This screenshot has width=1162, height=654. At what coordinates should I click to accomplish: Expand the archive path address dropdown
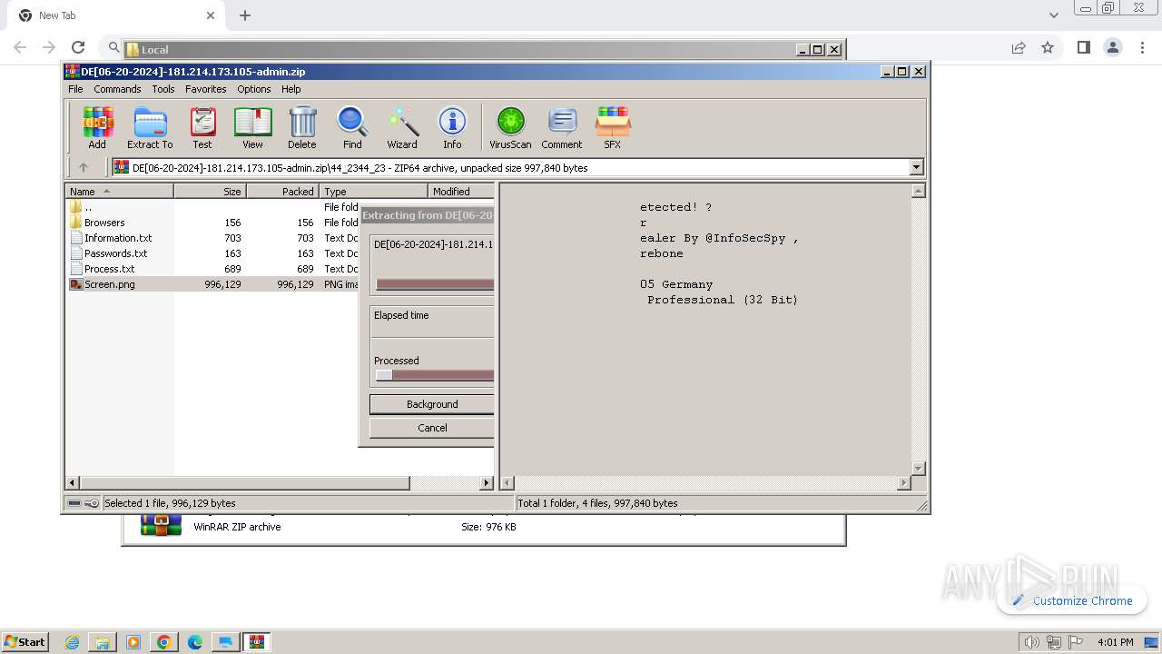coord(916,167)
